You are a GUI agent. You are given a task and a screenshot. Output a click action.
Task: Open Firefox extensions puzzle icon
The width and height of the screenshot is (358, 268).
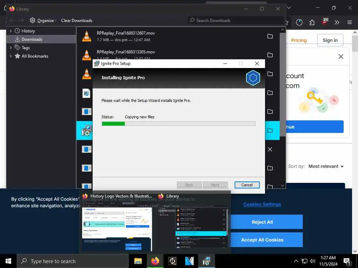tap(312, 22)
